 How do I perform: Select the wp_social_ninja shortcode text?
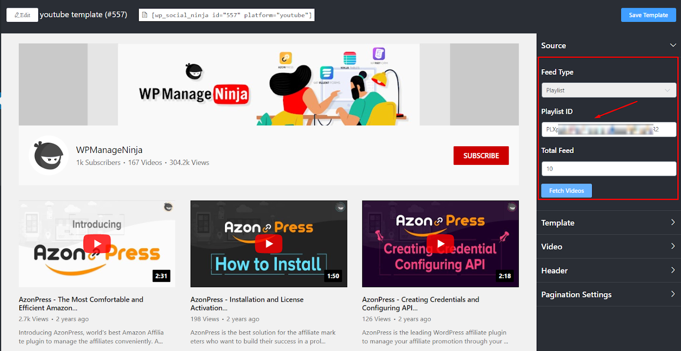click(232, 15)
